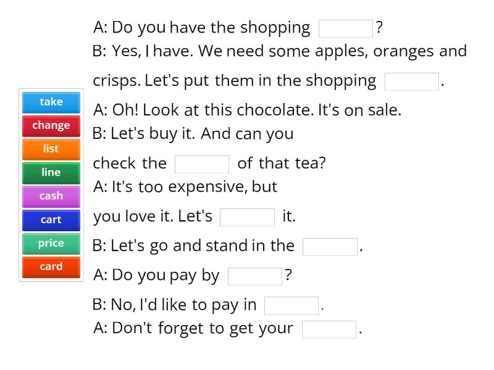Click the blue 'take' word tile
This screenshot has width=494, height=370.
click(51, 102)
